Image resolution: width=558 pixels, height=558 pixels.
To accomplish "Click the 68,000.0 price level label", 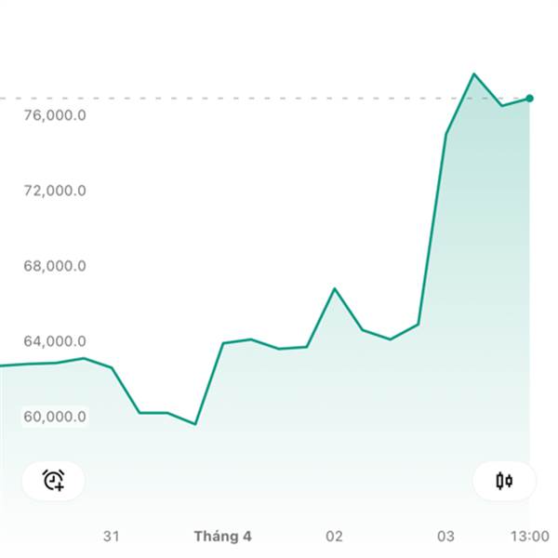I will tap(57, 266).
